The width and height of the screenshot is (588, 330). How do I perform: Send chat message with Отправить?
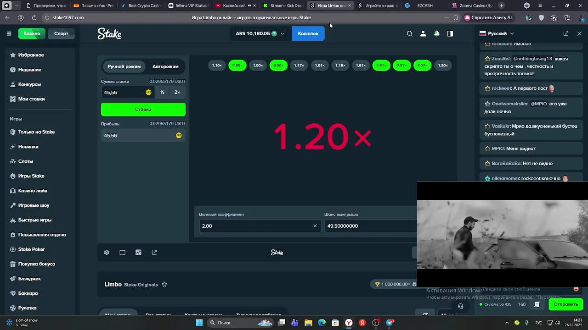pos(566,304)
